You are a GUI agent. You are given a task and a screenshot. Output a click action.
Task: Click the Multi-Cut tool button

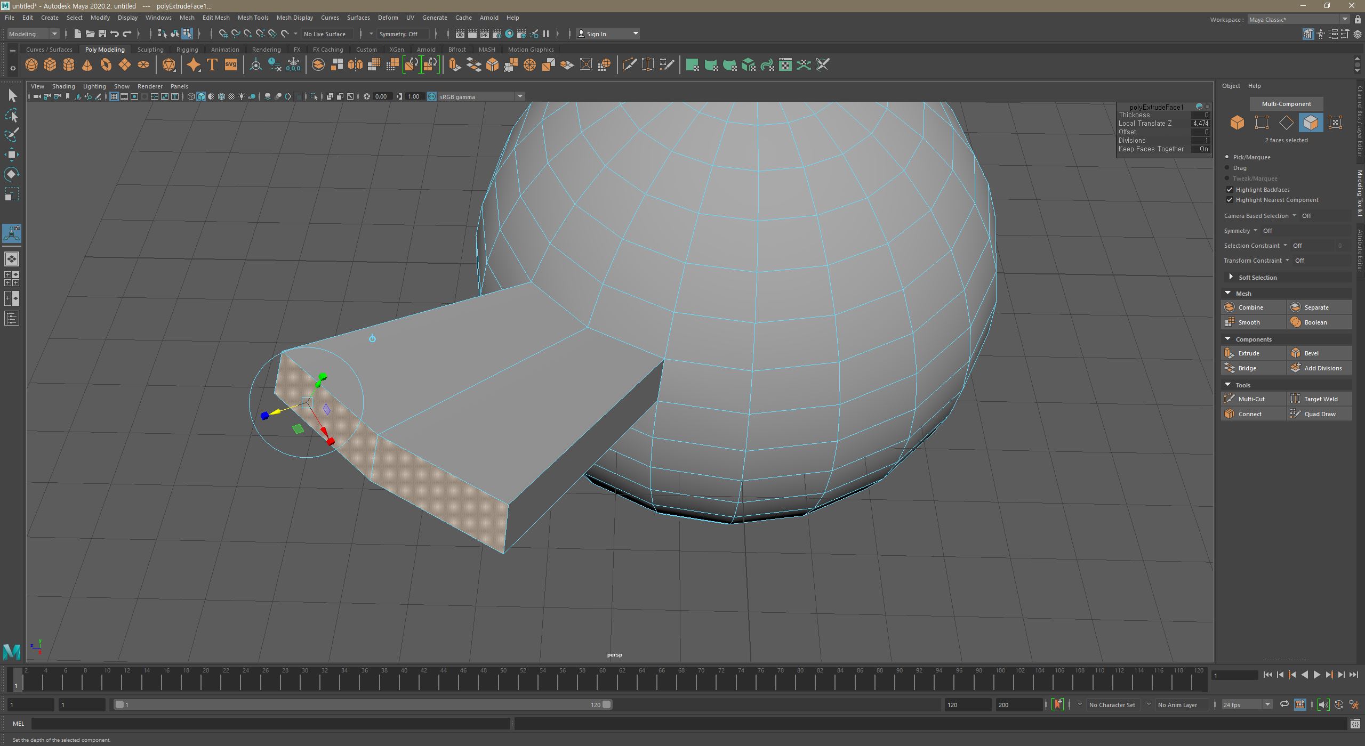click(x=1252, y=399)
